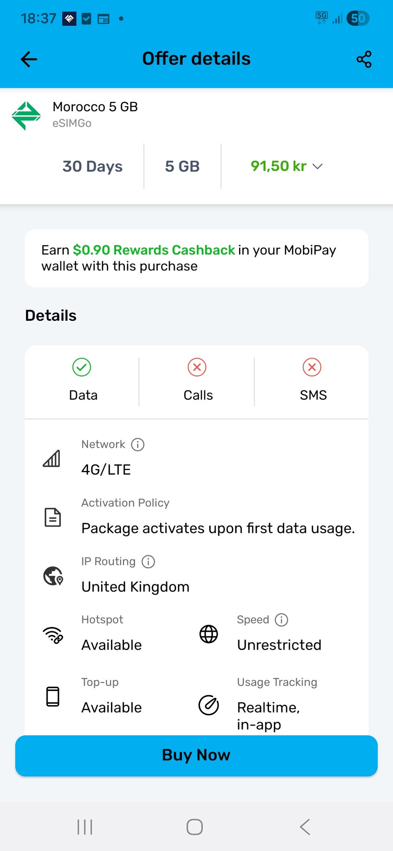Viewport: 393px width, 851px height.
Task: Tap the share icon
Action: tap(364, 59)
